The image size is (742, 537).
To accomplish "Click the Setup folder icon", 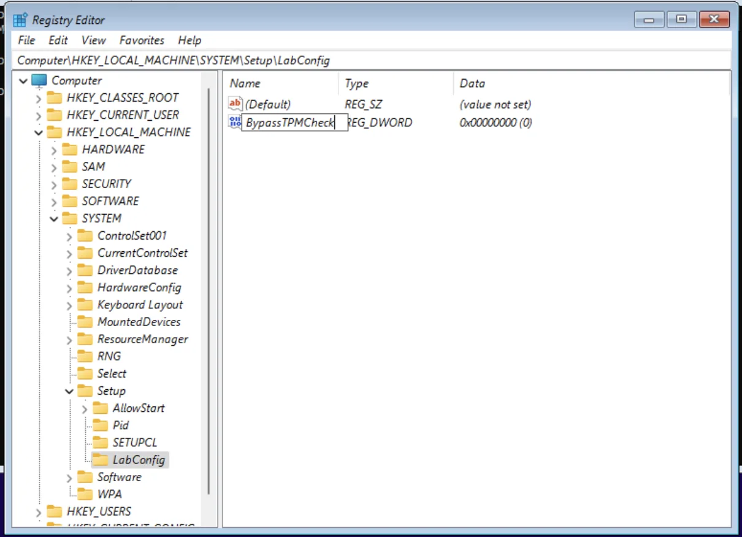I will (x=86, y=390).
